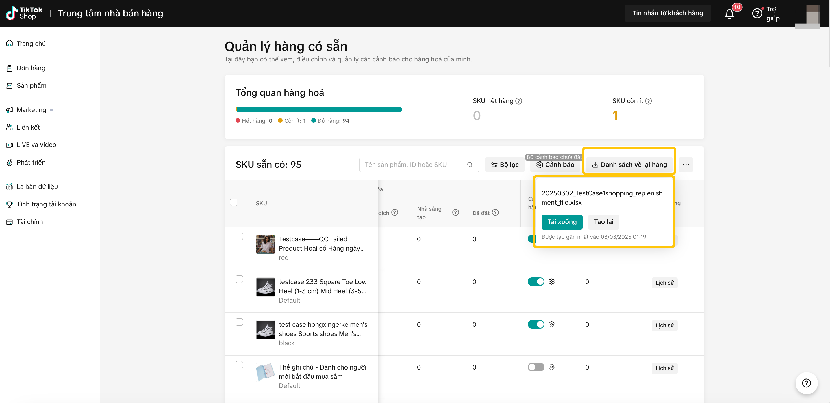The height and width of the screenshot is (403, 830).
Task: Click the SKU hết hàng help icon
Action: point(518,101)
